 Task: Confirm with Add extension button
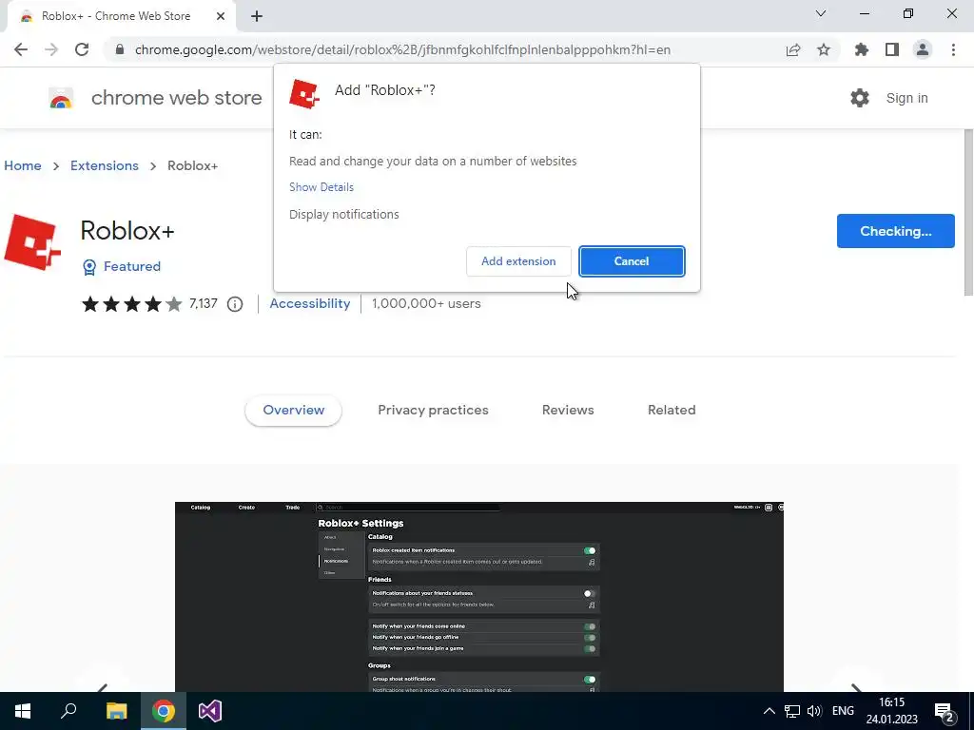(518, 261)
